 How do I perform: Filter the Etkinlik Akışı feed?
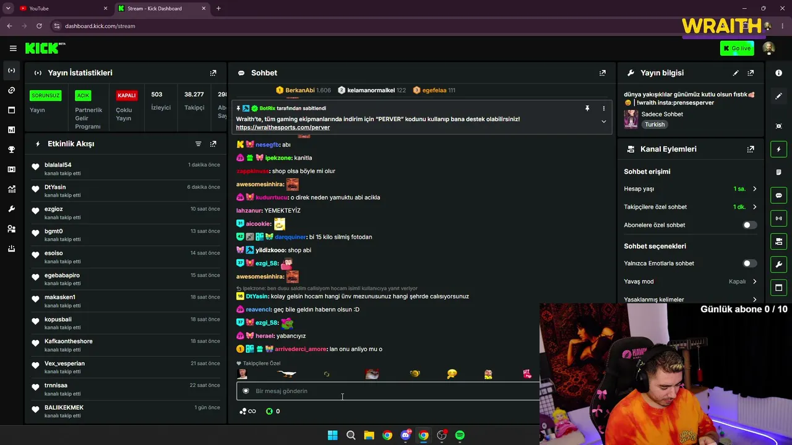pyautogui.click(x=198, y=144)
